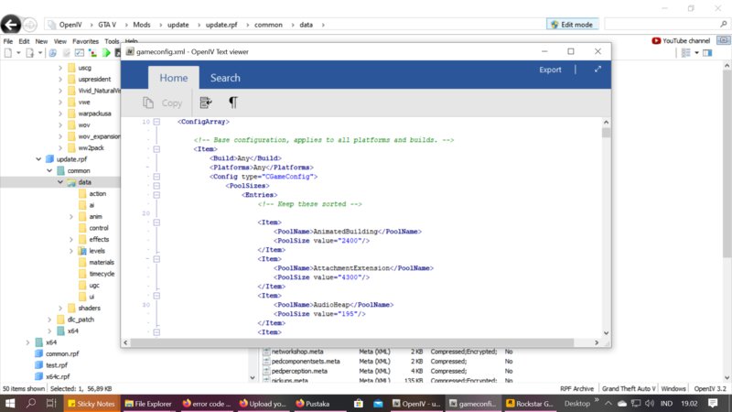Switch to the Search tab
The width and height of the screenshot is (732, 412).
coord(225,79)
